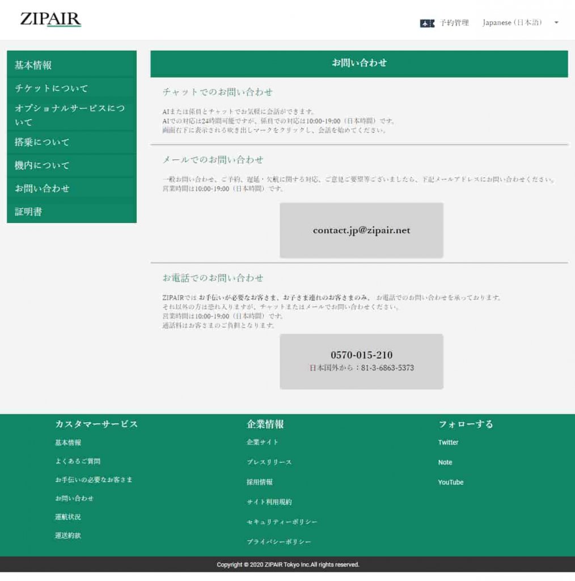Image resolution: width=575 pixels, height=581 pixels.
Task: Open footer link プレスリリース
Action: click(269, 462)
